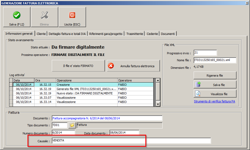
Task: Click the Rigenera file button
Action: [x=215, y=76]
